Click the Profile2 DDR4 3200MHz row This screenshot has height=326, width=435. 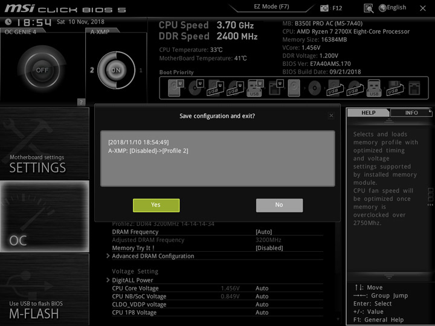[x=163, y=224]
